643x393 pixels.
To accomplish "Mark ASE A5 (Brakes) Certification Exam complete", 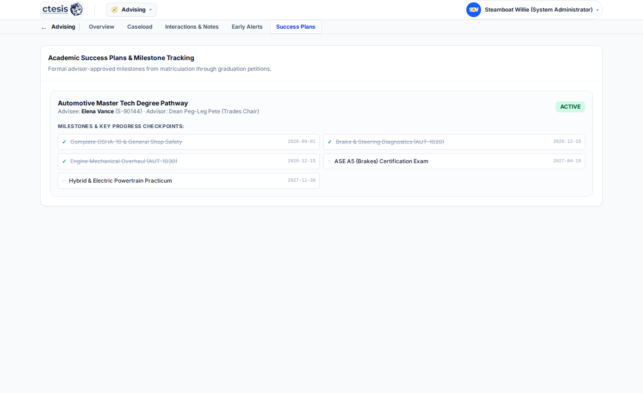I will (329, 161).
